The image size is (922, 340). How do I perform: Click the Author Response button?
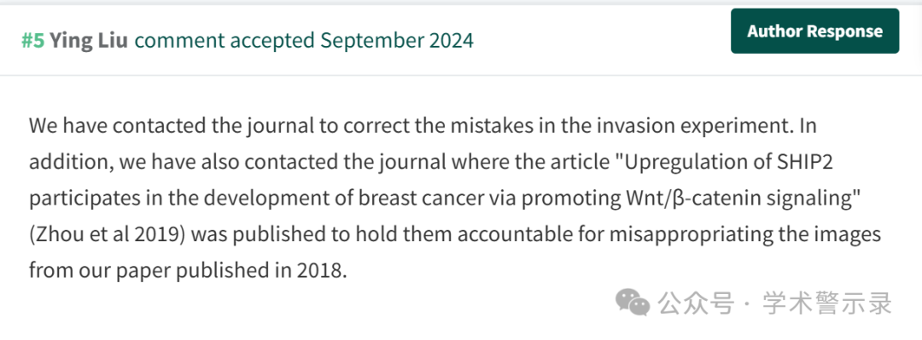point(814,32)
